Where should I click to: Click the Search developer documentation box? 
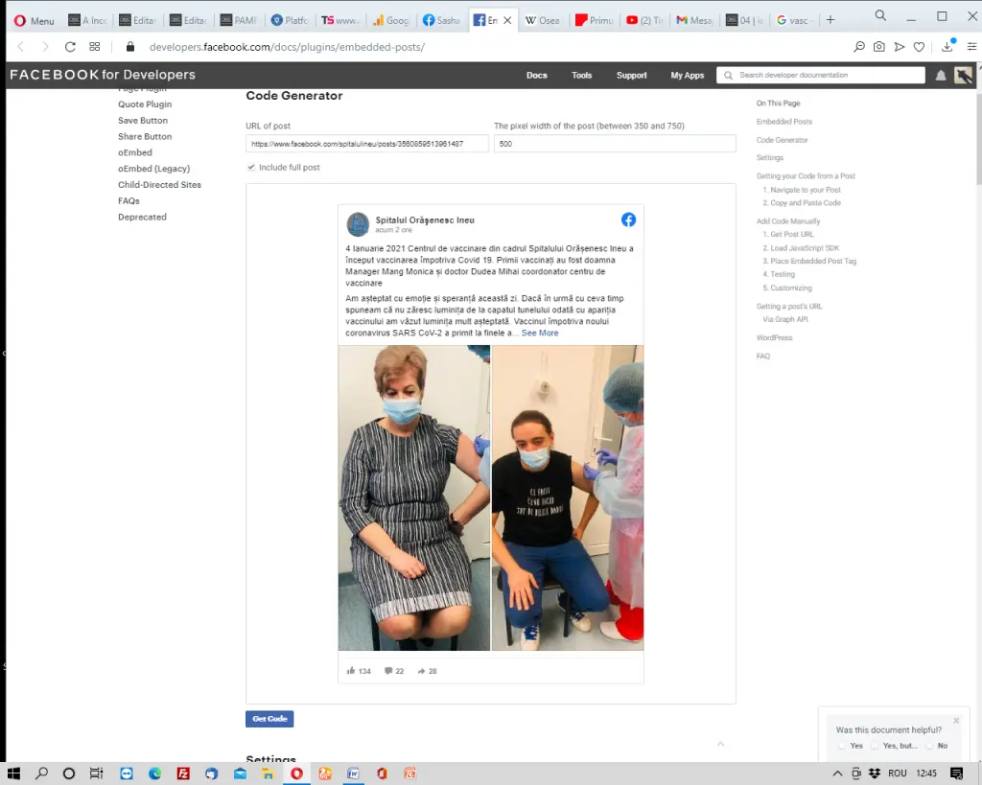click(821, 75)
